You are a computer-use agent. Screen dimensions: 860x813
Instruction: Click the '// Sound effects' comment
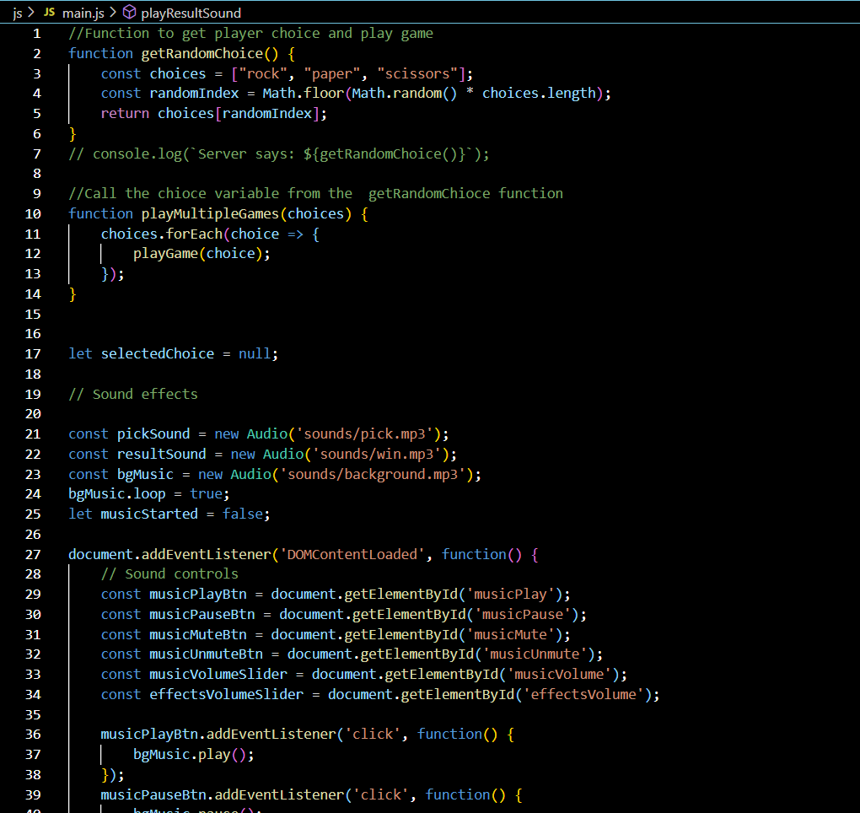[132, 395]
